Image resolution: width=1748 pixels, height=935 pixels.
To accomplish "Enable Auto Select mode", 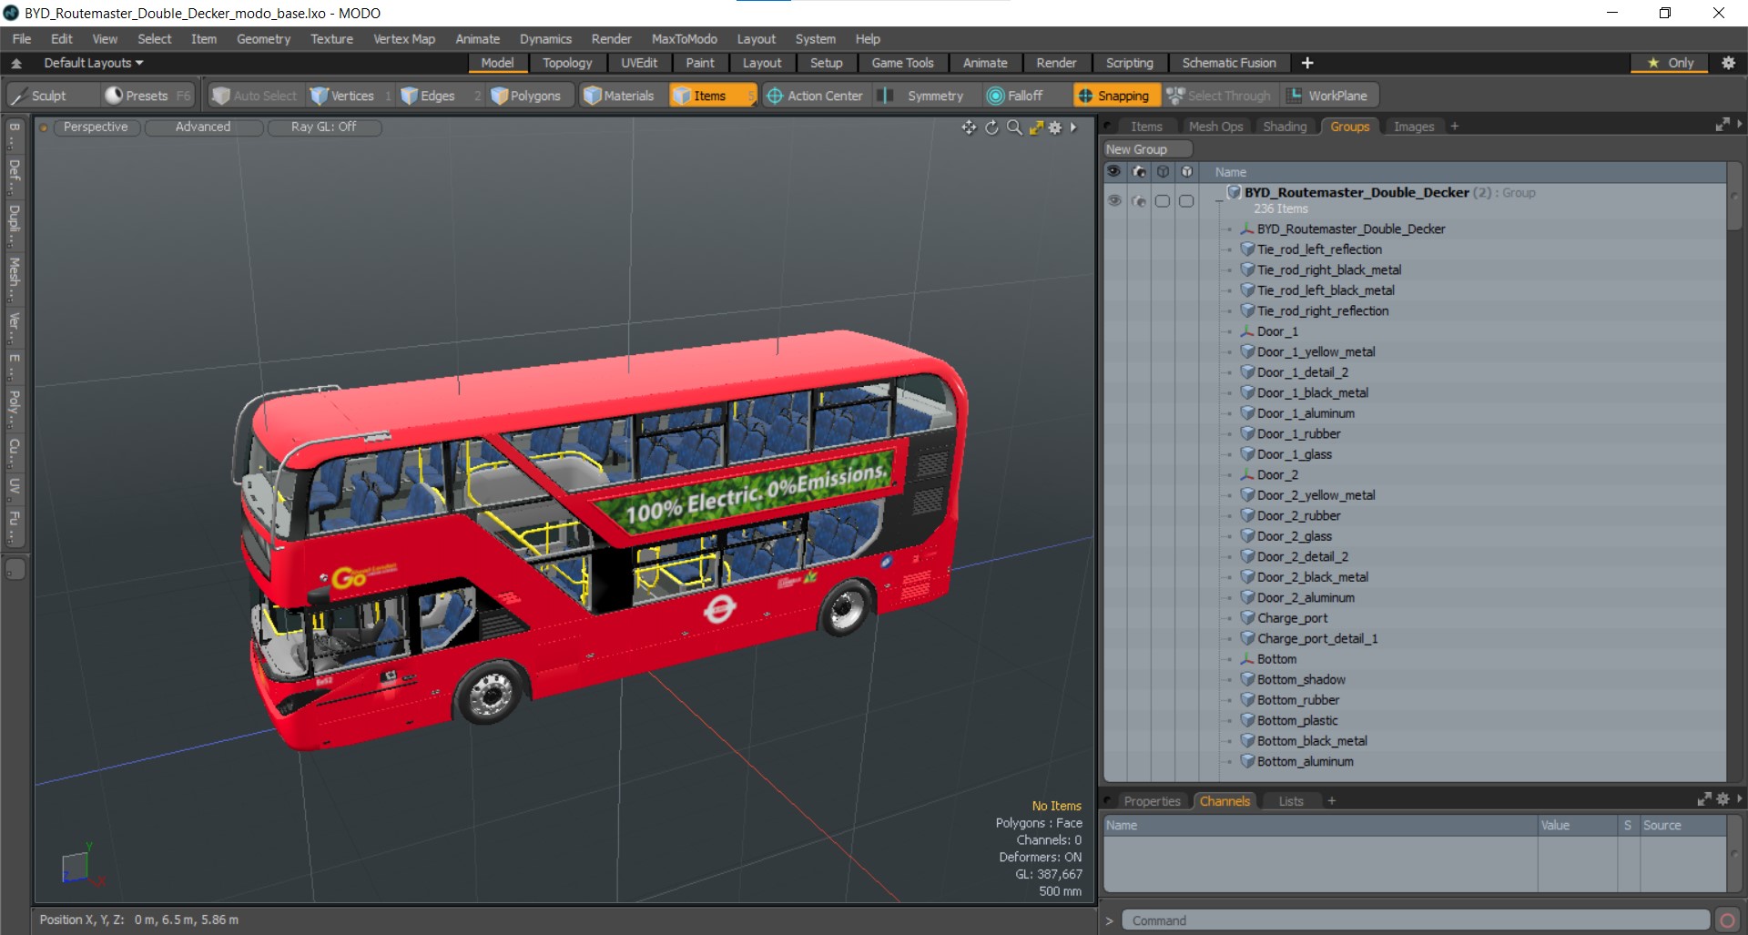I will (x=254, y=96).
